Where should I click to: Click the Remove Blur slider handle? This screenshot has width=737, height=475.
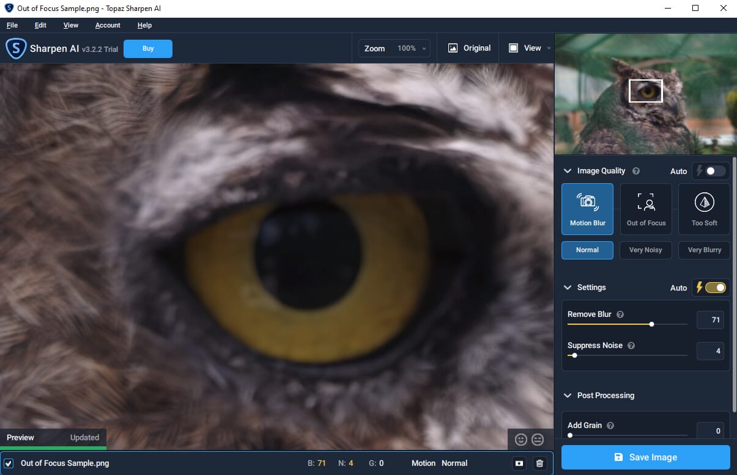651,324
